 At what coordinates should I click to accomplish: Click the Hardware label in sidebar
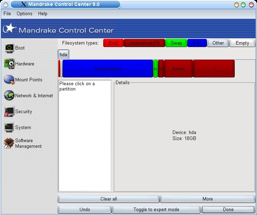click(25, 64)
